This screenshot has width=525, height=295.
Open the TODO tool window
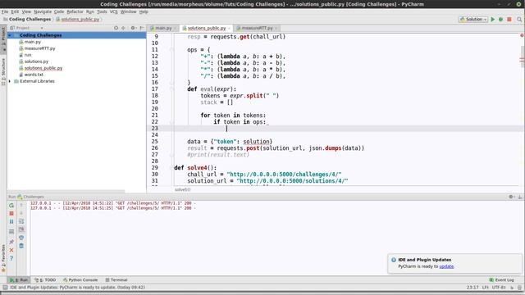(45, 280)
